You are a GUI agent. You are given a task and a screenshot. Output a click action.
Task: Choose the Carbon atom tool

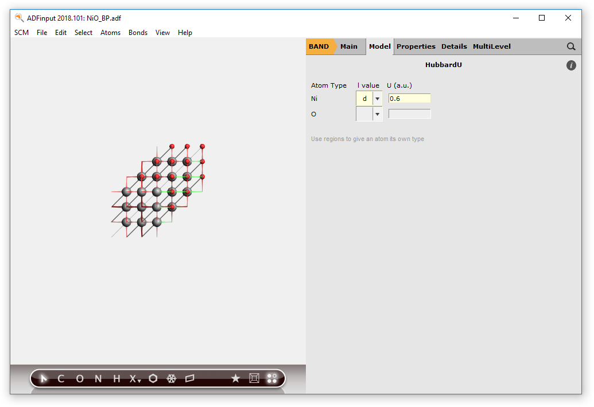click(x=61, y=378)
